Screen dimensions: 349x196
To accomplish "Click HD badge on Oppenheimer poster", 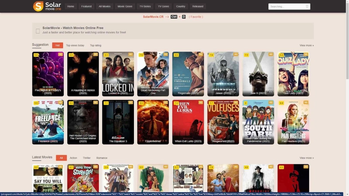I will coord(166,102).
